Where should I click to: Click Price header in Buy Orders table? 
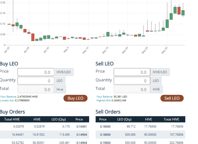pyautogui.click(x=79, y=119)
